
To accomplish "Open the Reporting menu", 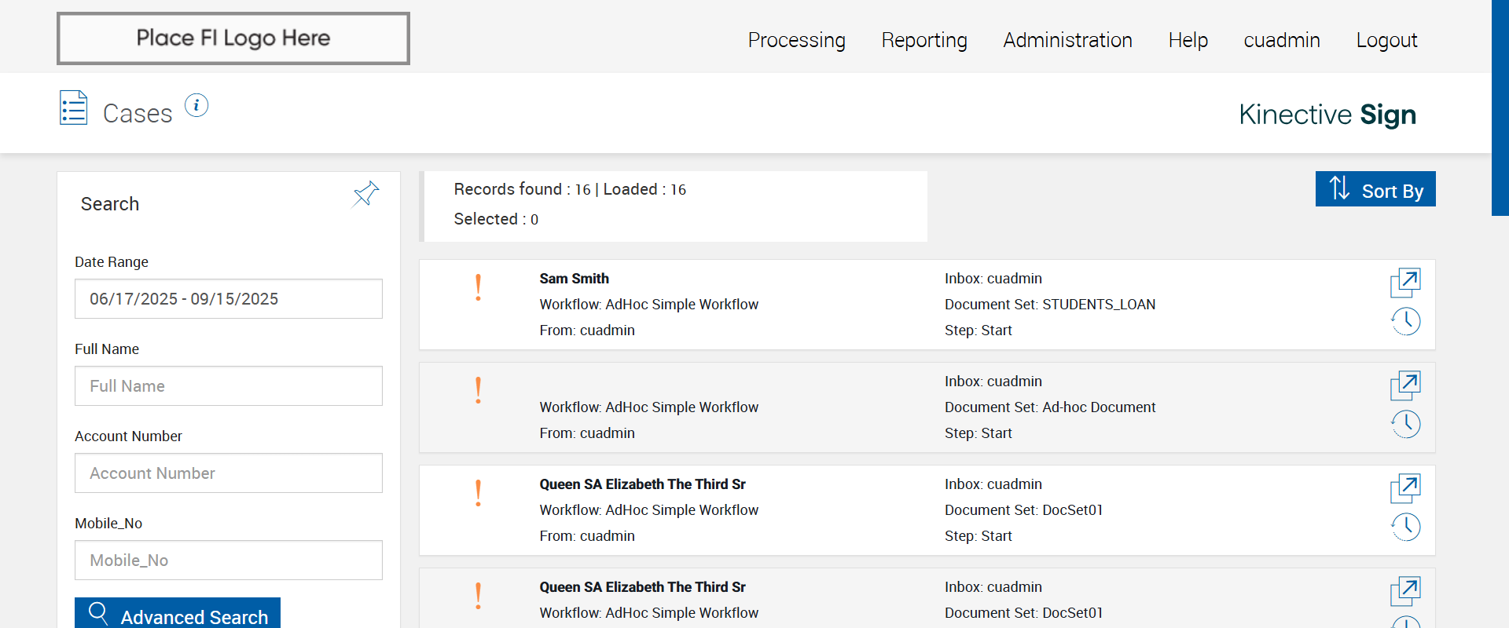I will 924,40.
